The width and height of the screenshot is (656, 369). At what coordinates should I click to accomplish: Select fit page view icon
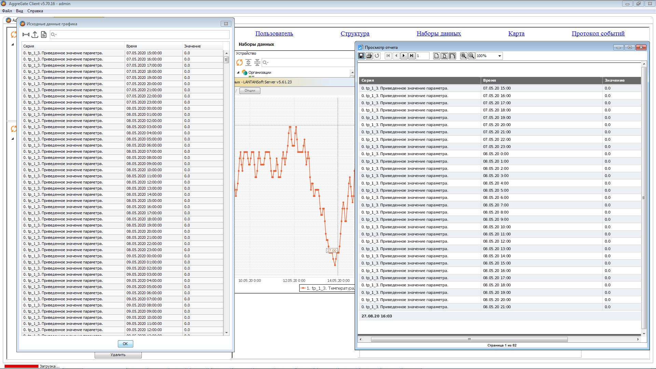(445, 56)
